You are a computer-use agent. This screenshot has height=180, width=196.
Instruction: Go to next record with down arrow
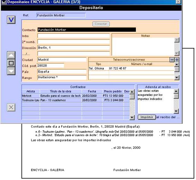point(11,71)
